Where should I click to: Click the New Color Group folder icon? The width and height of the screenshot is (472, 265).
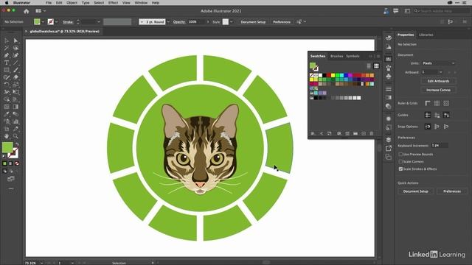tap(355, 133)
